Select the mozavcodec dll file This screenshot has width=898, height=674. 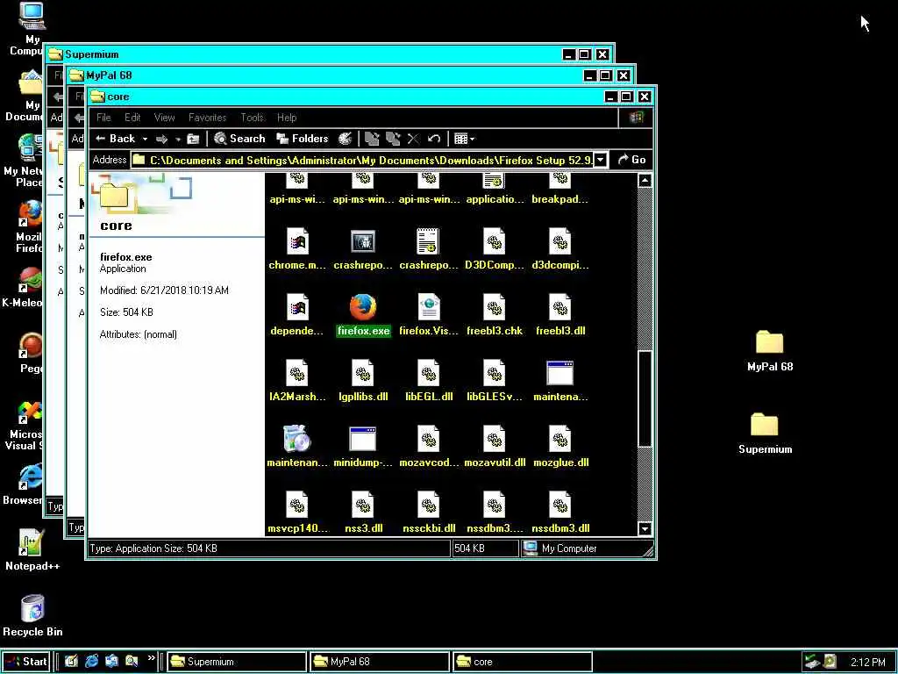coord(428,447)
